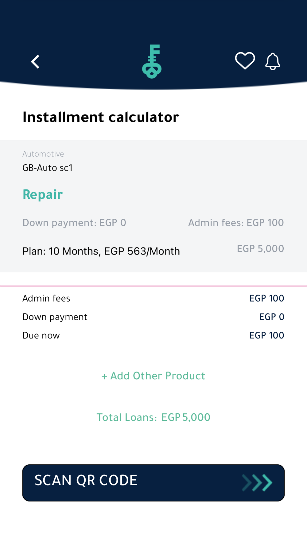The height and width of the screenshot is (546, 307).
Task: Tap the GB-Auto sc1 merchant name
Action: (47, 168)
